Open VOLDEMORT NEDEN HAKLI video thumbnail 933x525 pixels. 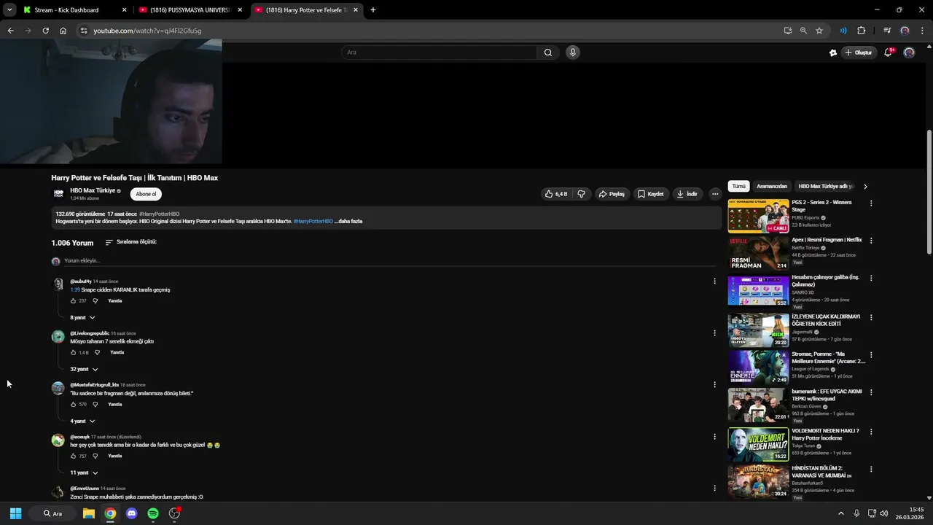pyautogui.click(x=758, y=444)
